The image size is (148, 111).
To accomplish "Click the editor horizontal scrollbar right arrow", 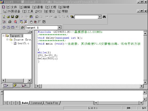I will coord(142,86).
